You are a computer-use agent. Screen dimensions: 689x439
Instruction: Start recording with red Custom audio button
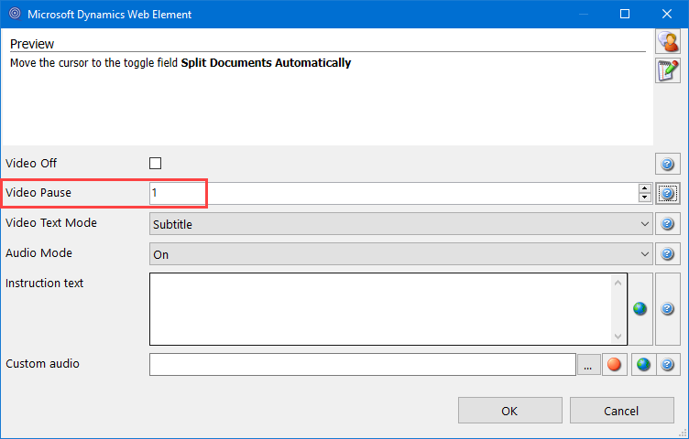click(x=614, y=364)
